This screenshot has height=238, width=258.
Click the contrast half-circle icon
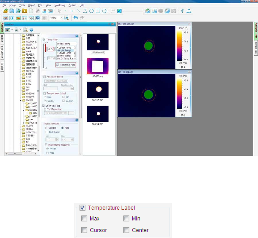pos(12,18)
